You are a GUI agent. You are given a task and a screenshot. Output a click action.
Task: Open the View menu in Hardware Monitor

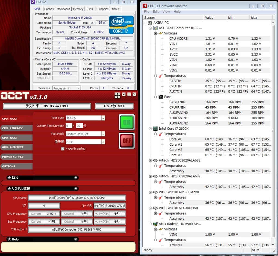click(x=166, y=12)
